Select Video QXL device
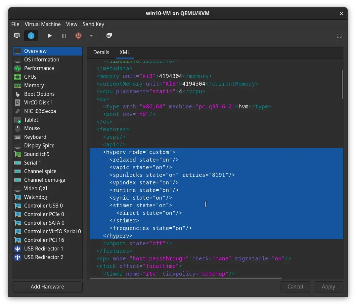The width and height of the screenshot is (356, 306). 48,188
